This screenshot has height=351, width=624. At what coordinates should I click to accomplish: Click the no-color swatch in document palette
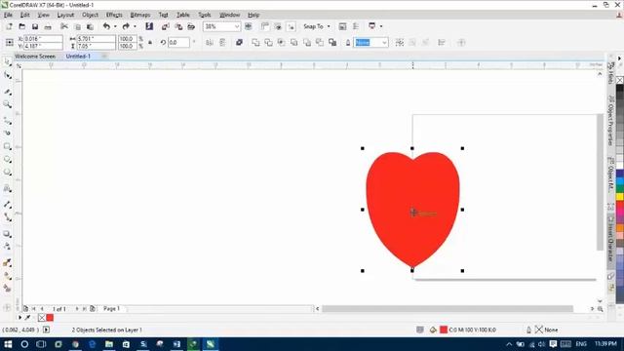(42, 318)
